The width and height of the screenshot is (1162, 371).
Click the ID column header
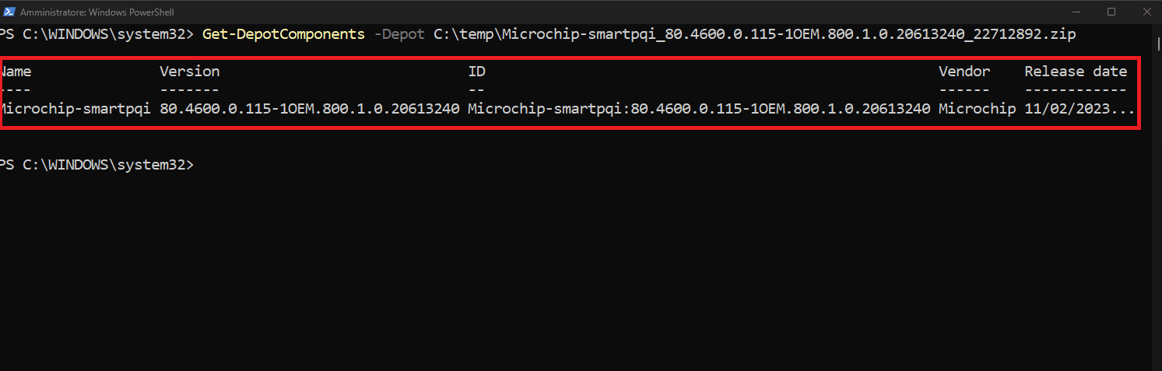(476, 72)
